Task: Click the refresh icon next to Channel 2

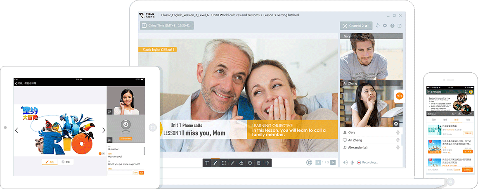Action: (377, 26)
